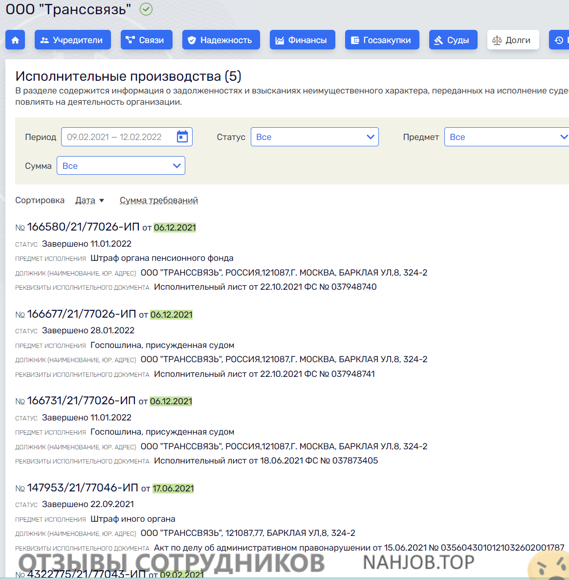Expand the Статус dropdown
The image size is (569, 580).
tap(315, 137)
